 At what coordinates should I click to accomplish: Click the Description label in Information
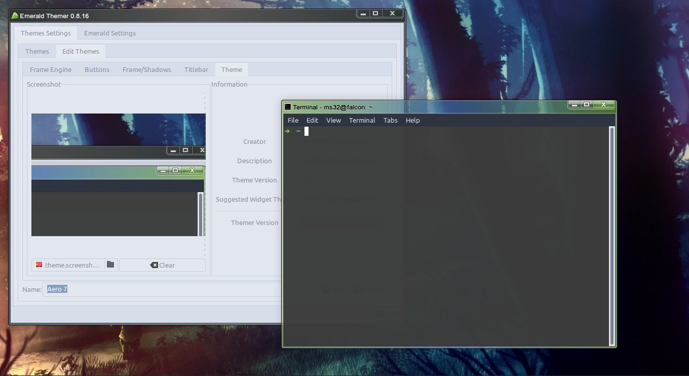point(254,161)
